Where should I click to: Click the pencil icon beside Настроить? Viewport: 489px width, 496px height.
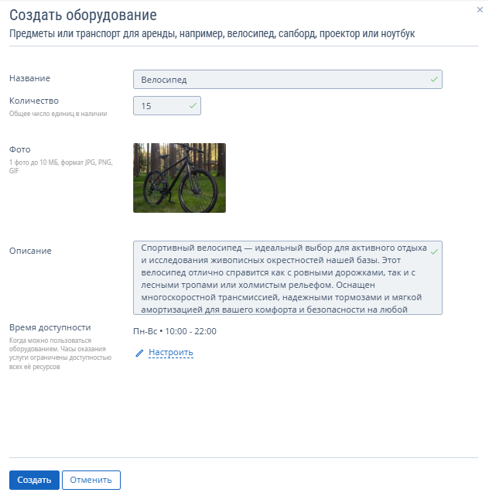[x=139, y=353]
